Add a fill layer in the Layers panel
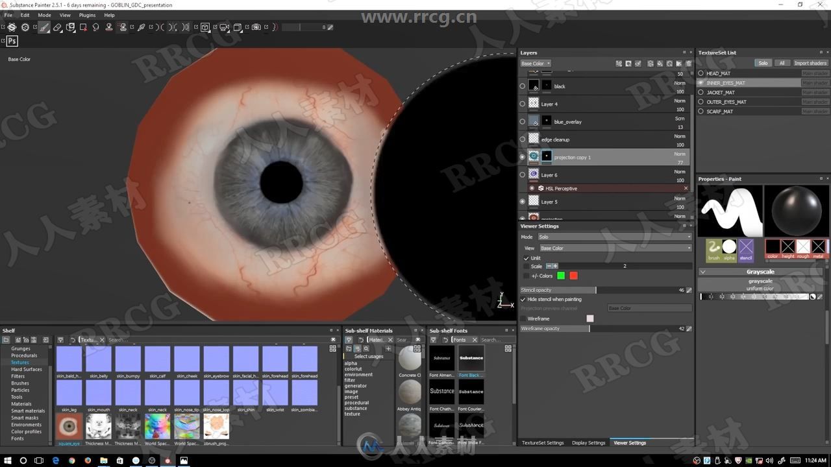This screenshot has height=467, width=831. point(660,64)
